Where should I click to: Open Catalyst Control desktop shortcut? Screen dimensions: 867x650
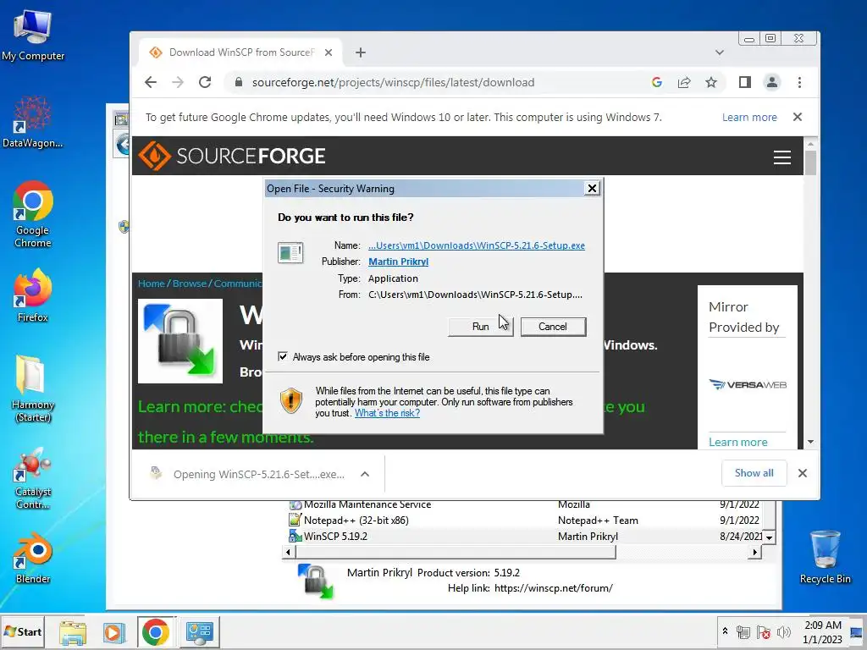click(33, 479)
